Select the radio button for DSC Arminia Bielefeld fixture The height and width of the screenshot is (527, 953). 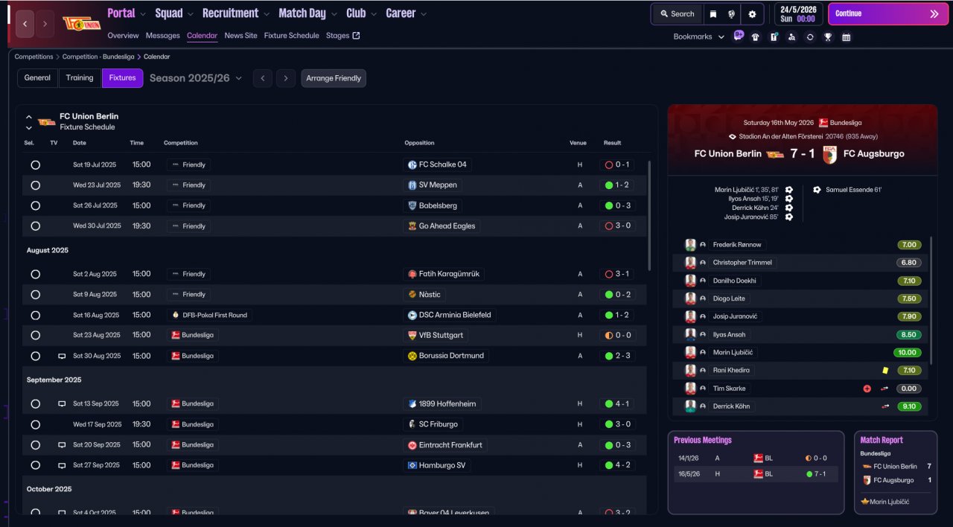coord(35,316)
